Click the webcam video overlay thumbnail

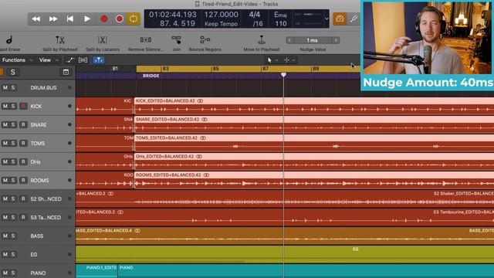[x=428, y=38]
